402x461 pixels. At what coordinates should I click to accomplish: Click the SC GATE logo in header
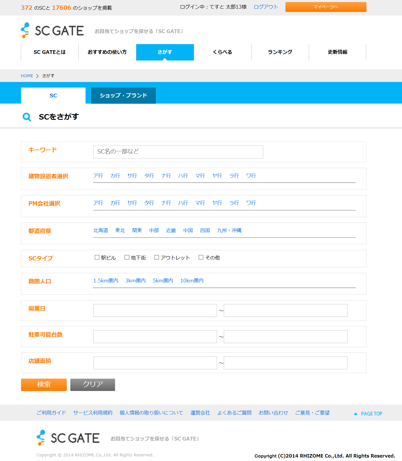(x=52, y=30)
